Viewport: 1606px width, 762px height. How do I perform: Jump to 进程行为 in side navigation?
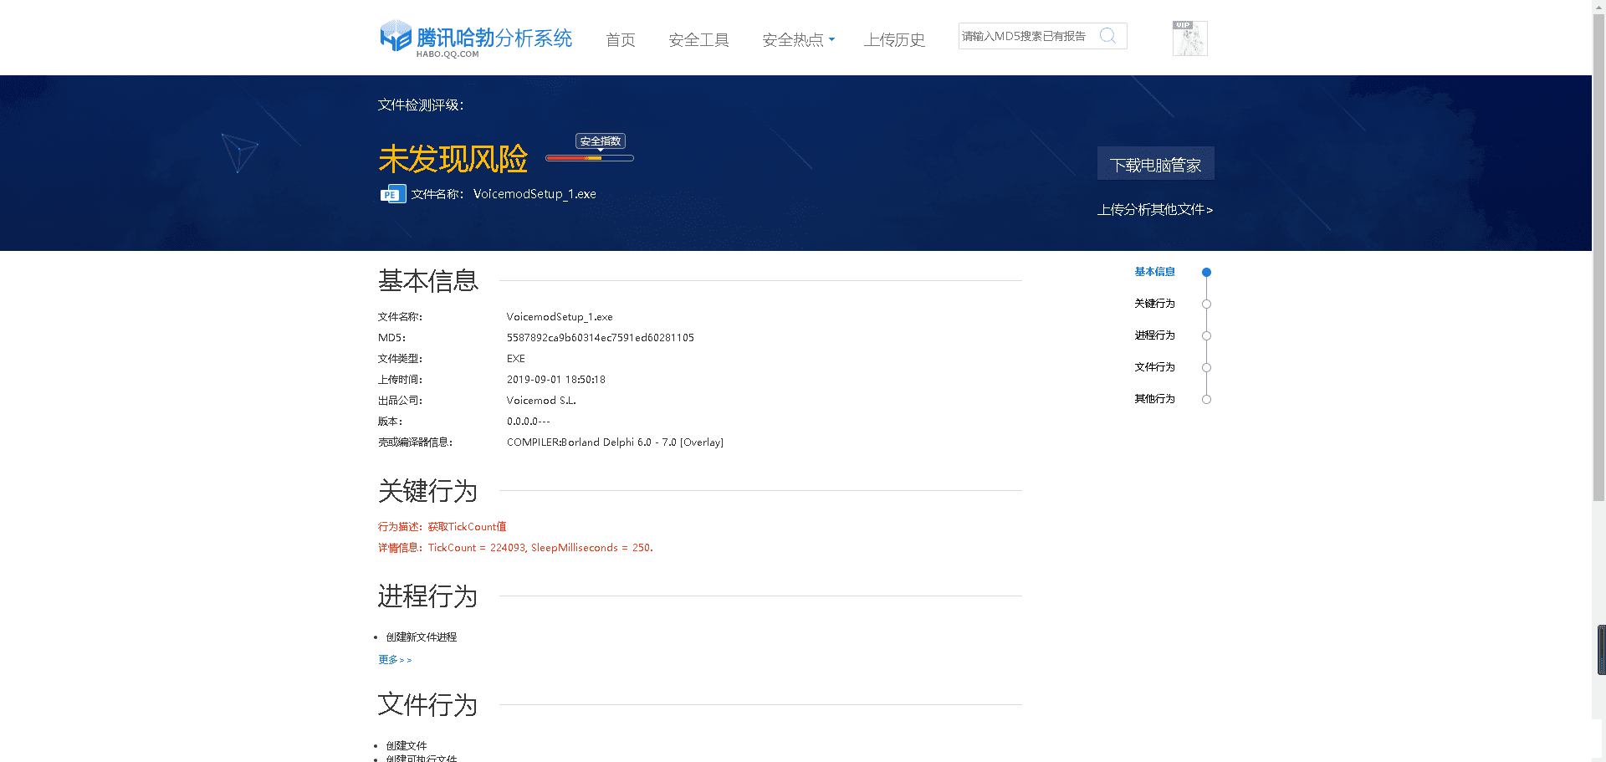point(1154,335)
